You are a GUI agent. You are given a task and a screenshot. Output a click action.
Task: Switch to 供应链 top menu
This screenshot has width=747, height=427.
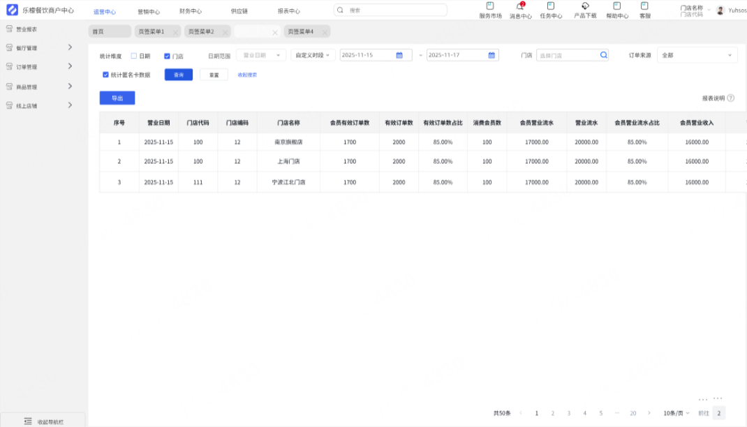(x=239, y=11)
